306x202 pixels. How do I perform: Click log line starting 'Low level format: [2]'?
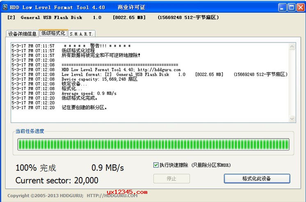(174, 74)
